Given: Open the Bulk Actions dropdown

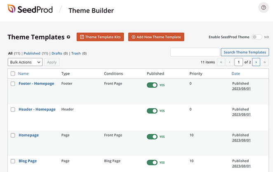Looking at the screenshot, I should coord(25,62).
